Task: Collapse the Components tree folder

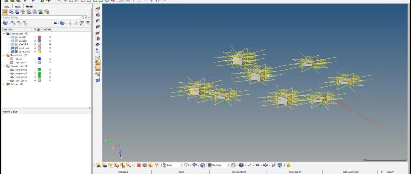Action: pos(4,34)
